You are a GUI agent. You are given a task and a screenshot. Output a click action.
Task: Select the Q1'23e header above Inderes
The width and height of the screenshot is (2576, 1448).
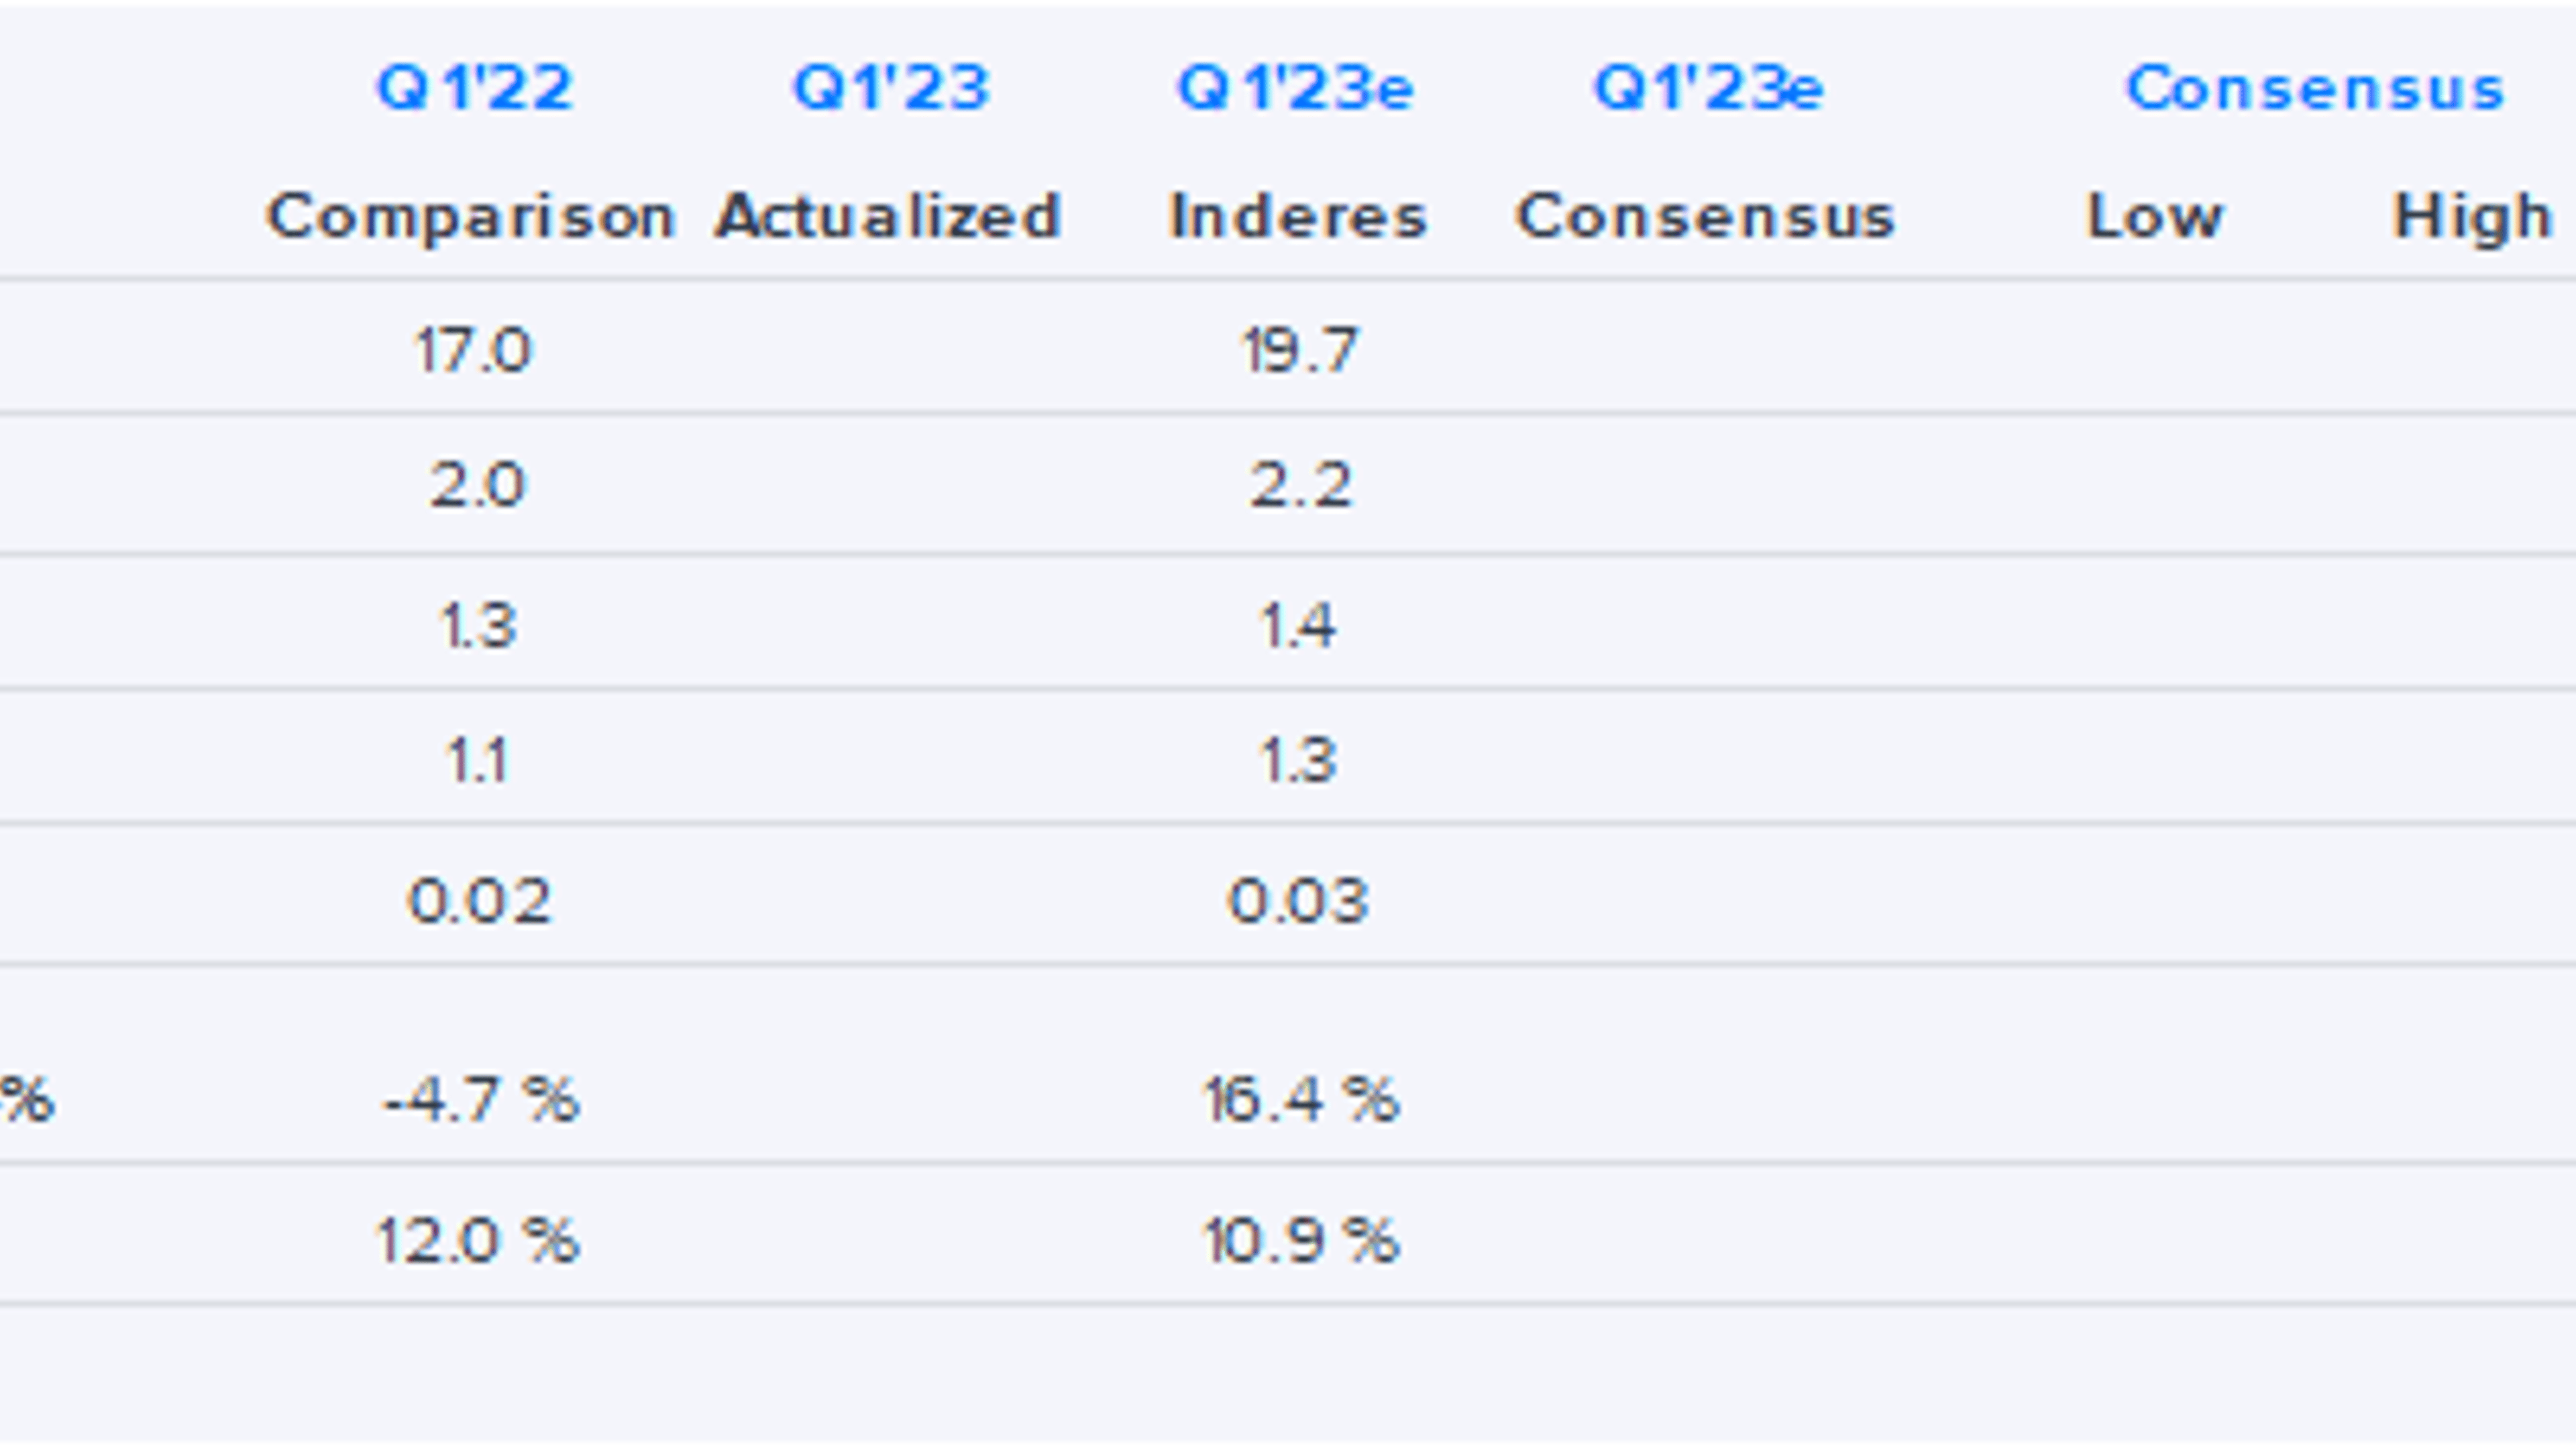1296,88
